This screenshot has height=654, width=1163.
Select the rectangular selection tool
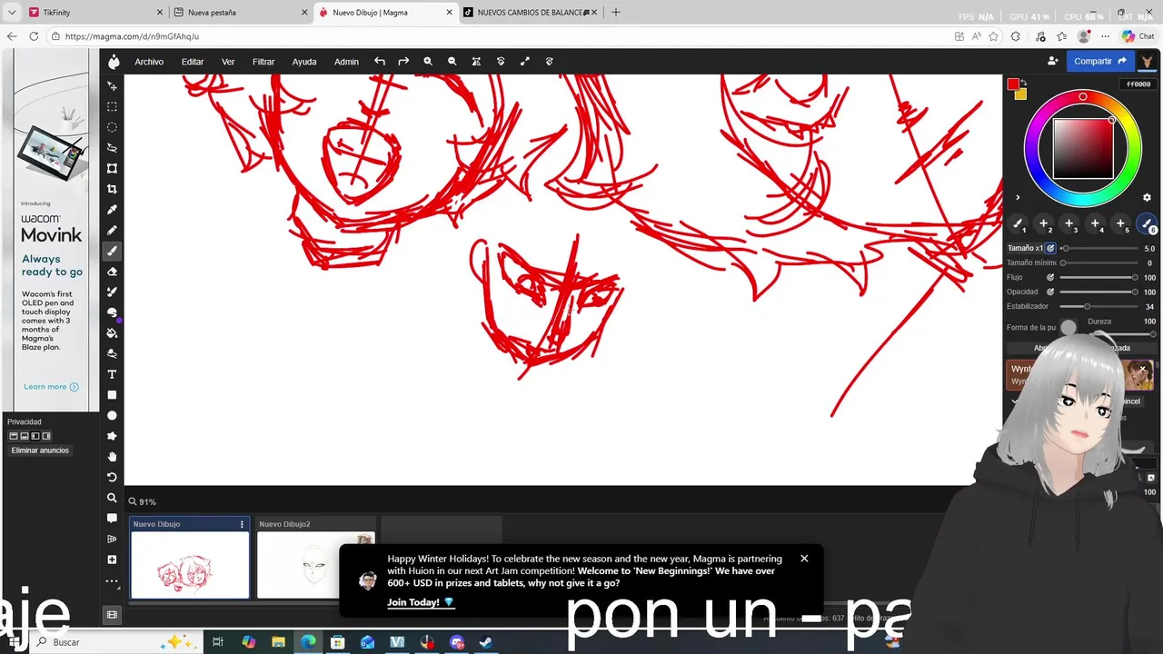(x=113, y=106)
